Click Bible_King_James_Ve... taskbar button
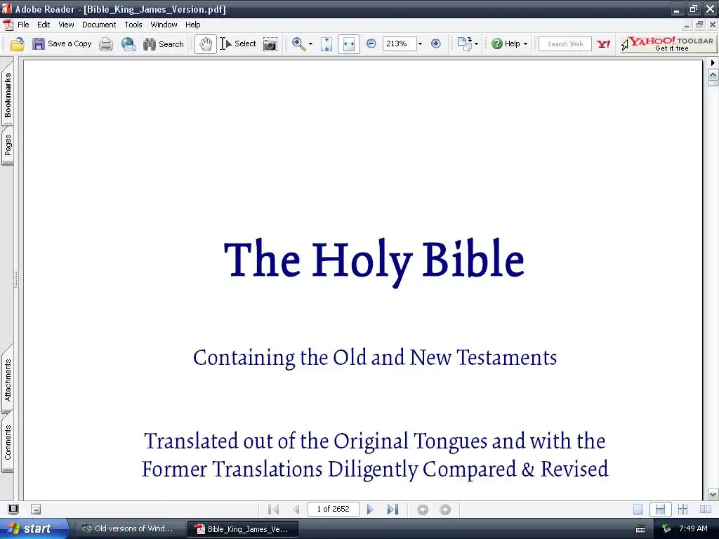The height and width of the screenshot is (539, 719). 242,529
